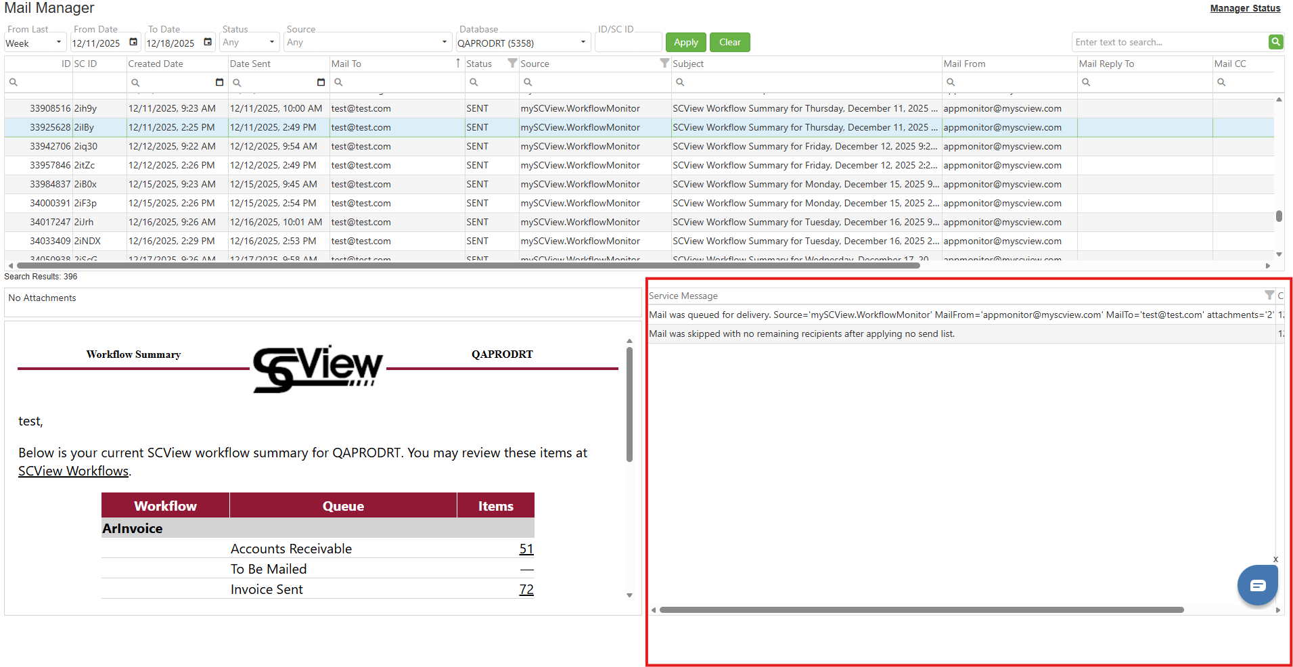Select row with ID 34033409
Viewport: 1293px width, 667px height.
click(639, 241)
